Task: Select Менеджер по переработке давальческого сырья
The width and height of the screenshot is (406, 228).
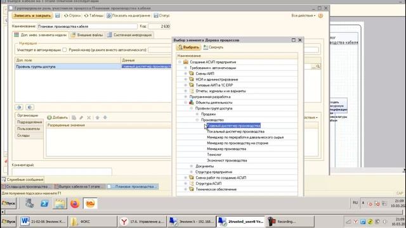Action: point(246,137)
